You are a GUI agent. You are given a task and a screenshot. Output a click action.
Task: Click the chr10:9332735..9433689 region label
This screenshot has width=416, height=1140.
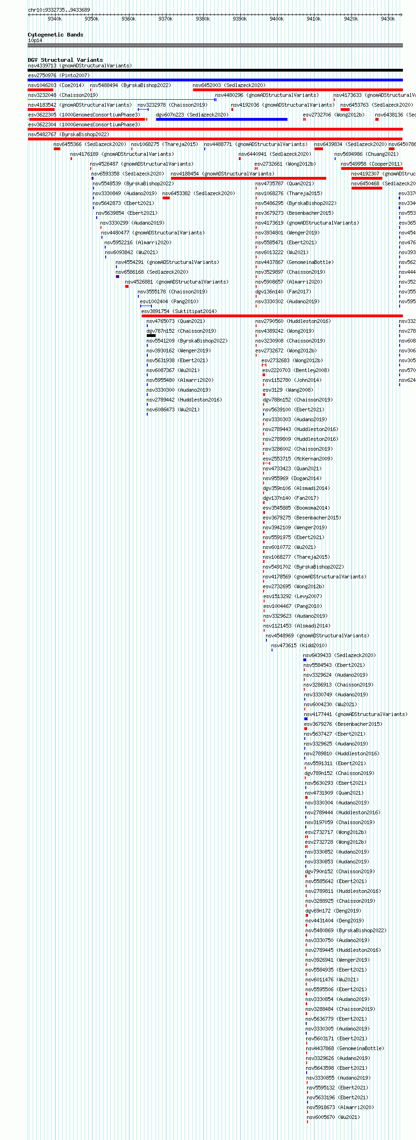click(59, 10)
